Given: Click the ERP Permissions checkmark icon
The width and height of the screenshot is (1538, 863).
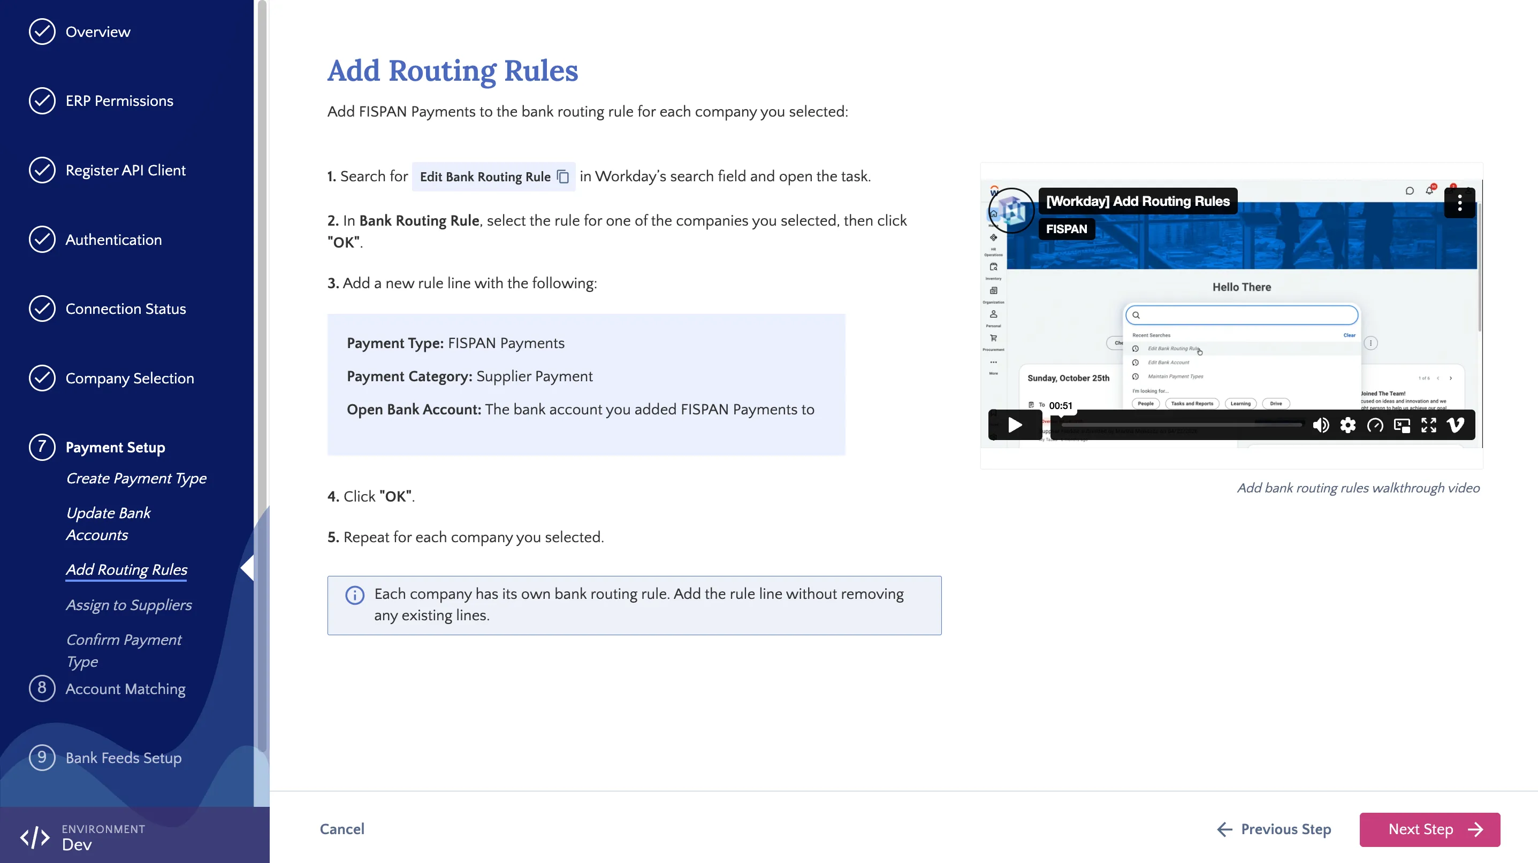Looking at the screenshot, I should pos(42,101).
